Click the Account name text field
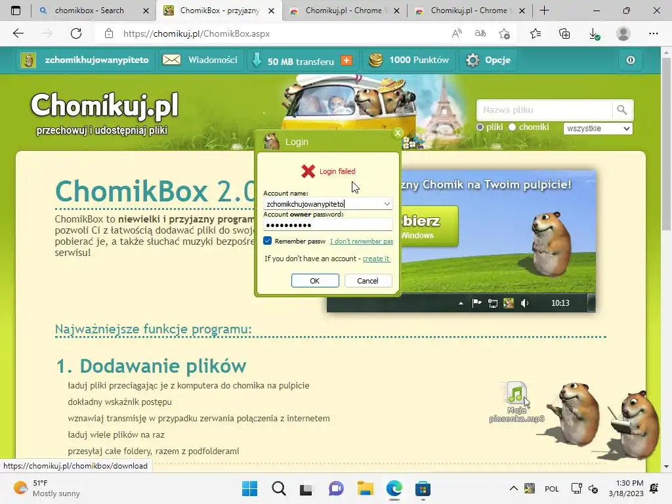672x504 pixels. pyautogui.click(x=322, y=204)
